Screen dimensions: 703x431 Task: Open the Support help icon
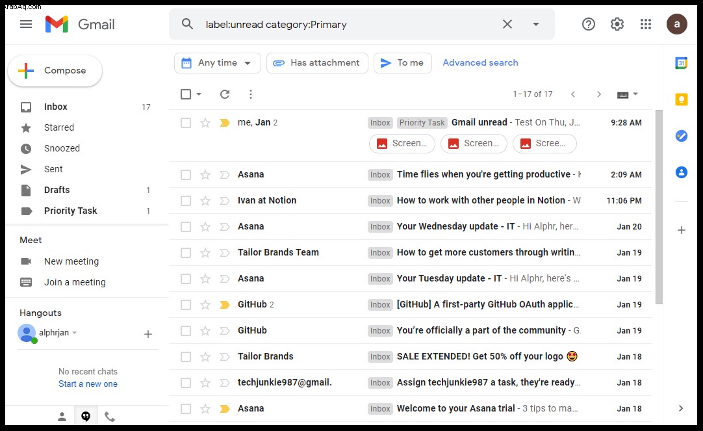[588, 24]
